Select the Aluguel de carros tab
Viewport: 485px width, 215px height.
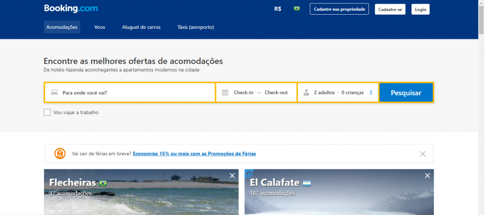(x=141, y=27)
